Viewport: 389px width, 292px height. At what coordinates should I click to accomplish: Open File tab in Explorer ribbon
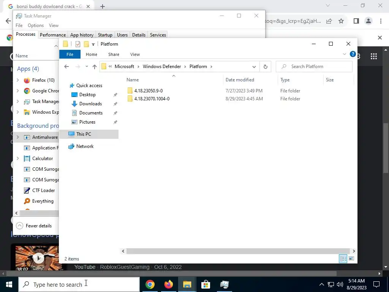click(70, 54)
